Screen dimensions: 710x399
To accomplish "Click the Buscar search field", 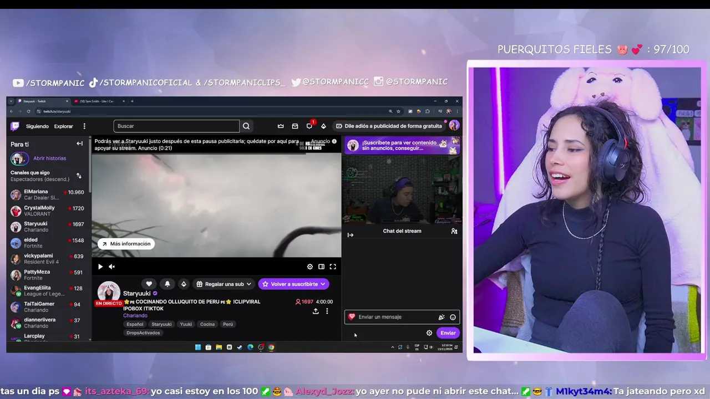I will (176, 126).
